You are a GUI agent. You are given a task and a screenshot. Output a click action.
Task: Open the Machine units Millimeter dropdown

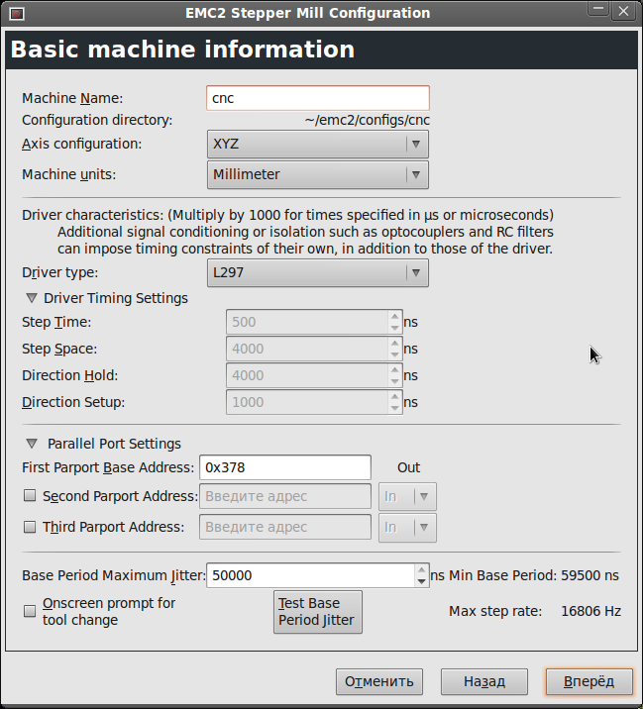tap(318, 174)
